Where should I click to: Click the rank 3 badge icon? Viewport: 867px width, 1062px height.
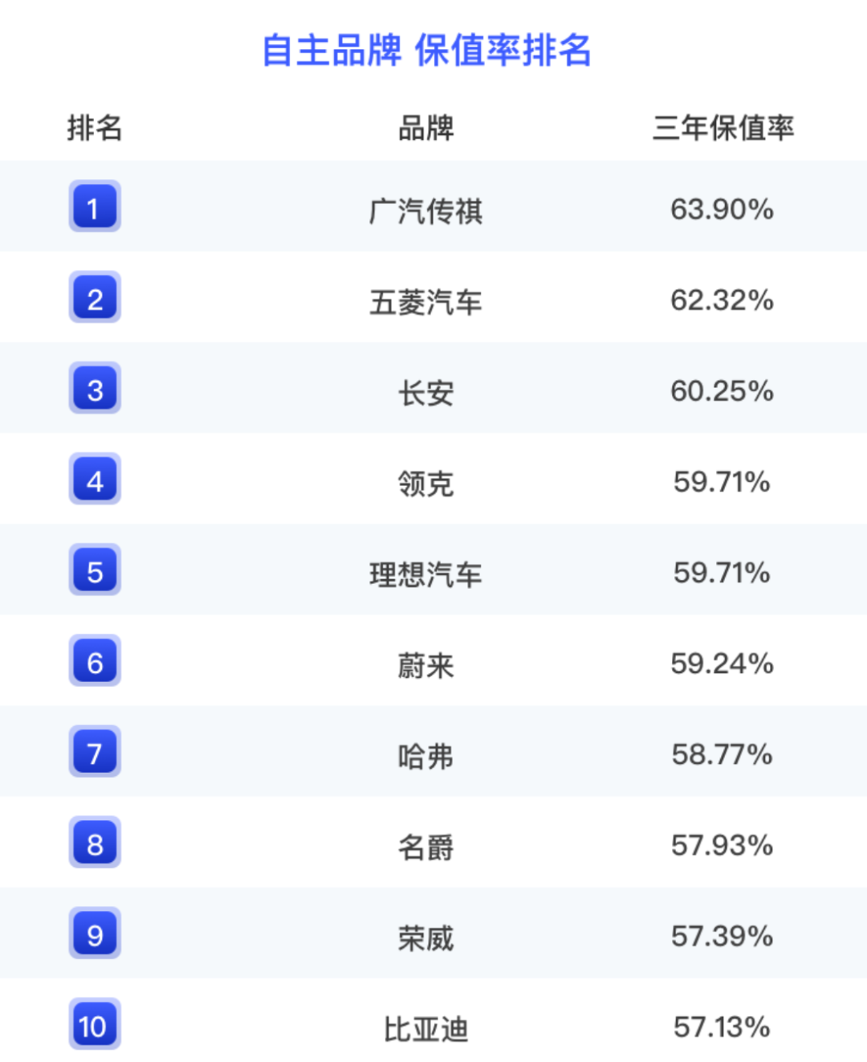[x=95, y=388]
